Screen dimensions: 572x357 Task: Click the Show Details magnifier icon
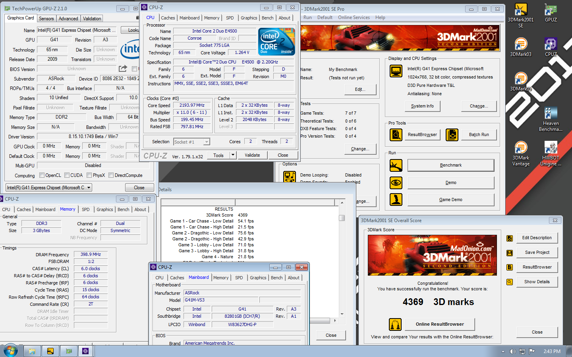click(510, 282)
